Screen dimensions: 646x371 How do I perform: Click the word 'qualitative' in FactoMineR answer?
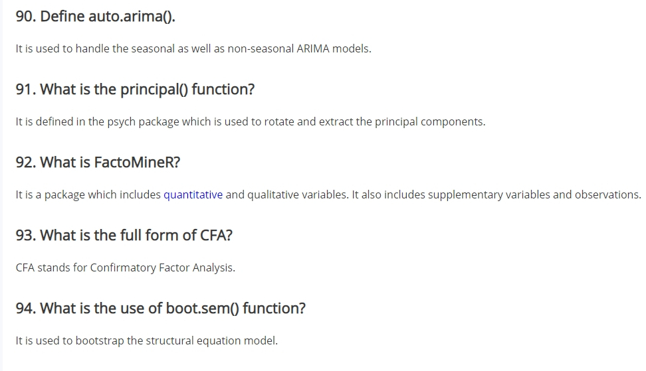click(273, 194)
